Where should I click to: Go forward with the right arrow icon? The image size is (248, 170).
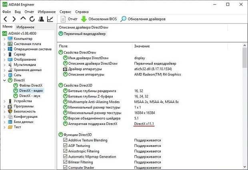pos(14,19)
